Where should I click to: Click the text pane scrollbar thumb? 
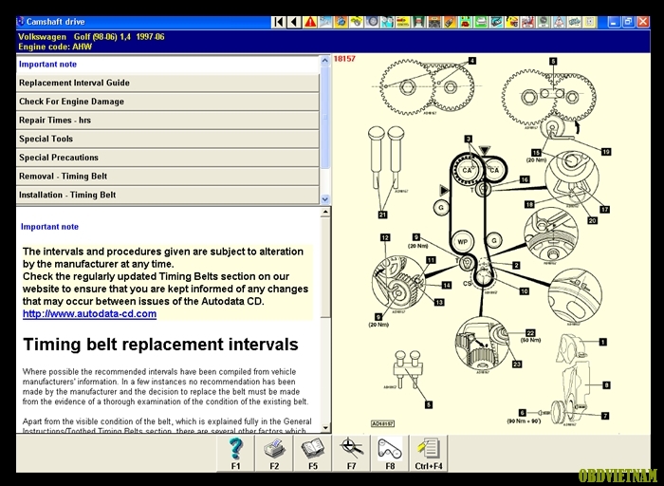[x=325, y=267]
